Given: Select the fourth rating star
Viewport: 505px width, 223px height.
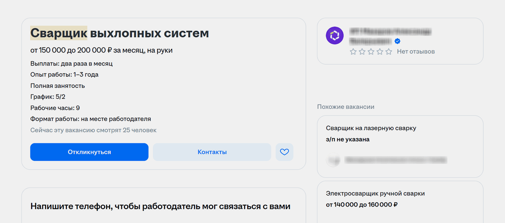Looking at the screenshot, I should pyautogui.click(x=380, y=51).
